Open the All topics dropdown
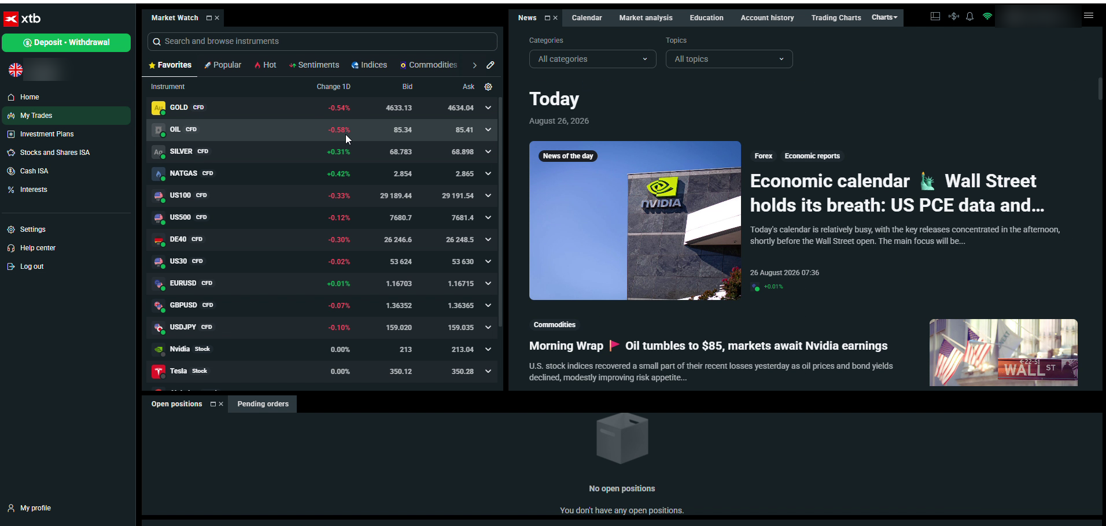The height and width of the screenshot is (526, 1106). tap(729, 59)
